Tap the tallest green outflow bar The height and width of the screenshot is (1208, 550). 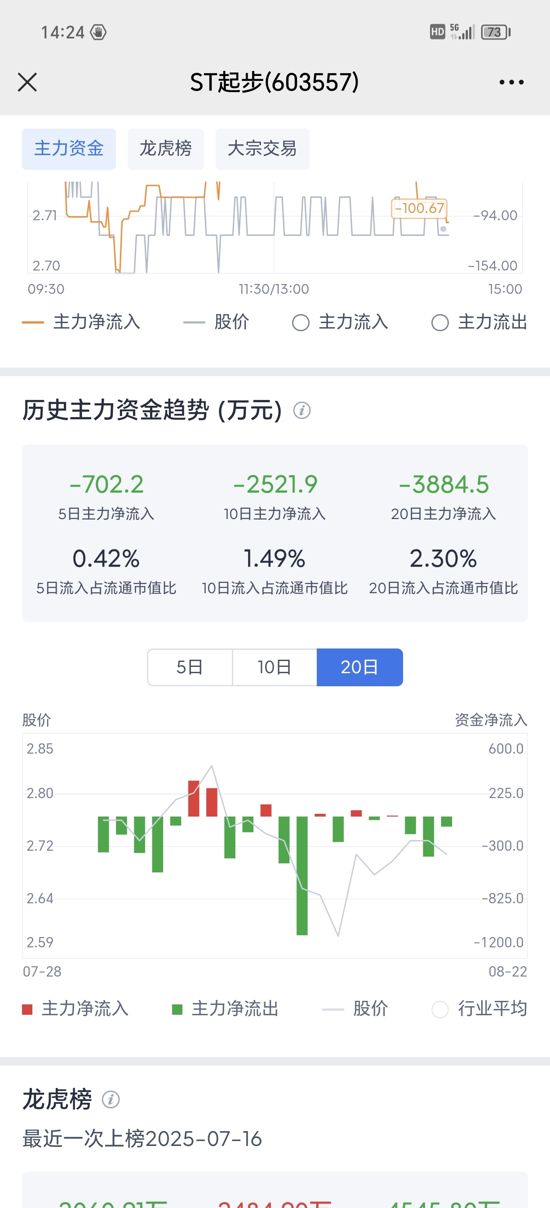point(302,875)
